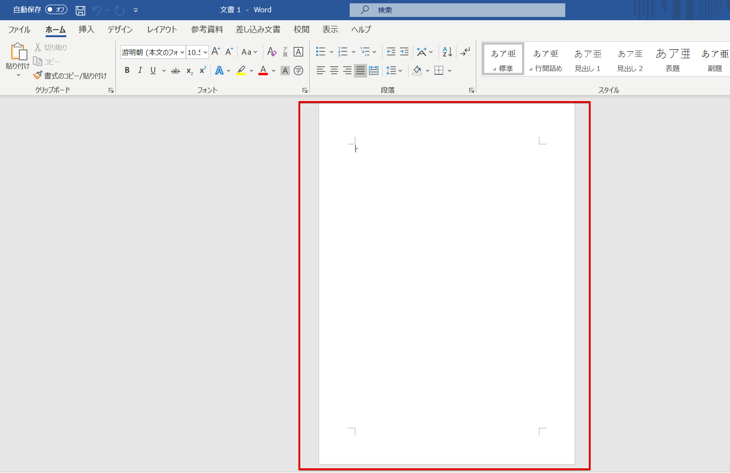This screenshot has width=730, height=473.
Task: Click the character shading icon
Action: [x=285, y=71]
